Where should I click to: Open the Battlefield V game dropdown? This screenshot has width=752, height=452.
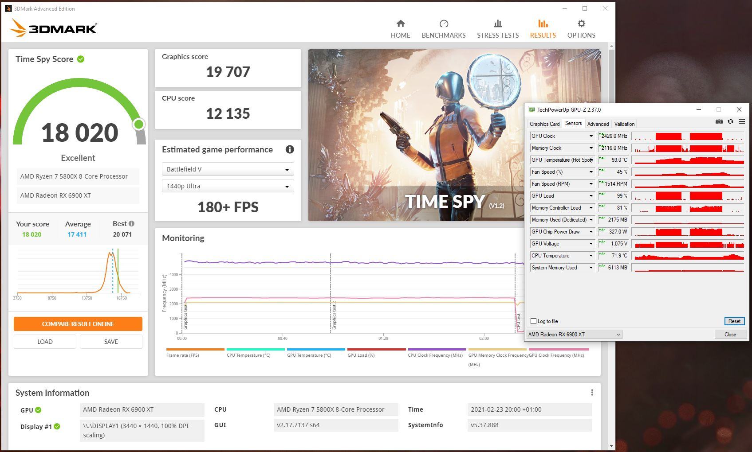click(228, 169)
